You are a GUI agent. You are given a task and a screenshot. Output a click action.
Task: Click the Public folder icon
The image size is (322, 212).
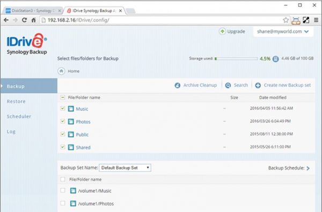tap(71, 134)
